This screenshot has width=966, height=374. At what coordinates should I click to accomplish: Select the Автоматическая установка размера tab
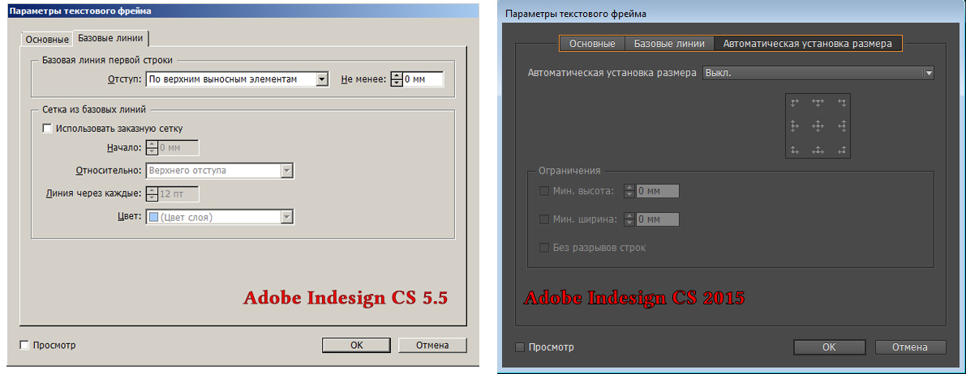pos(808,44)
